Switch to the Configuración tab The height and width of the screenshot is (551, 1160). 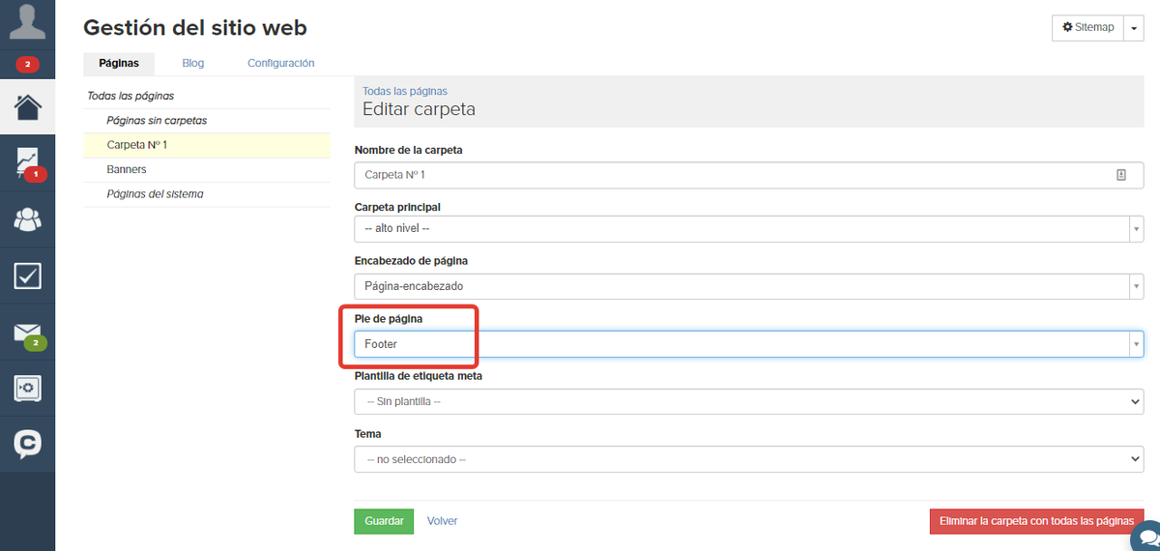tap(281, 63)
